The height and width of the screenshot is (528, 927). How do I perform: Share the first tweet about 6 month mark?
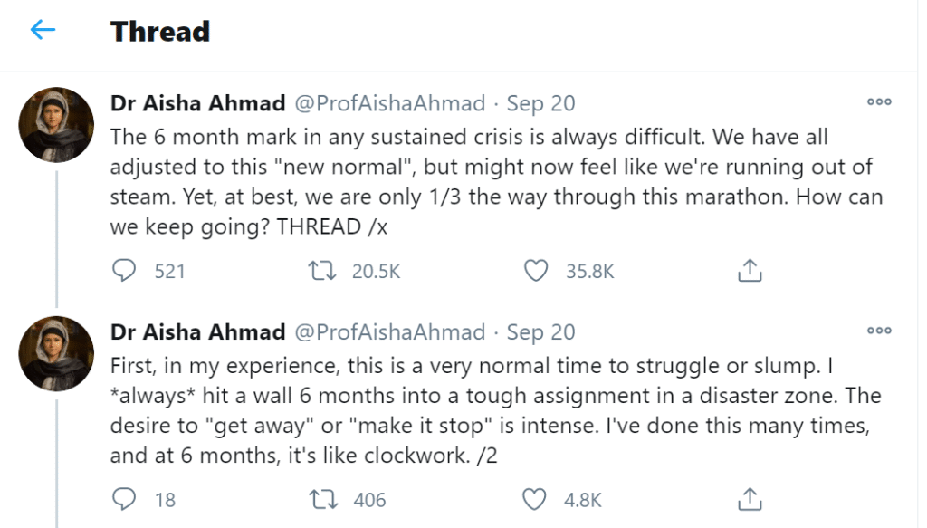point(749,270)
